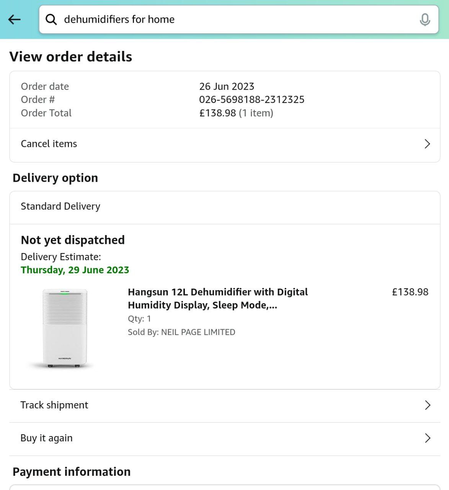449x490 pixels.
Task: Select the Cancel items label
Action: point(49,144)
